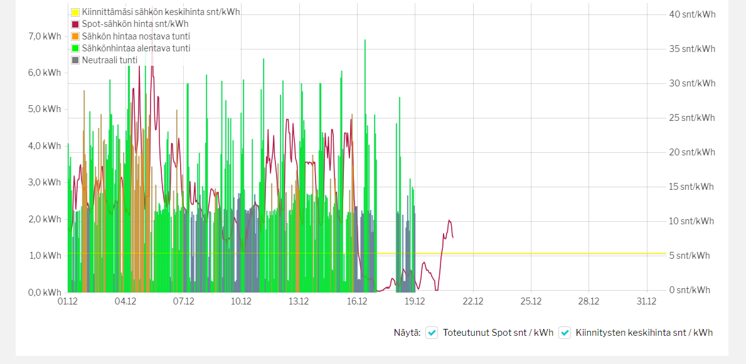This screenshot has height=364, width=746.
Task: Select the Neutraali tunti legend label
Action: (109, 60)
